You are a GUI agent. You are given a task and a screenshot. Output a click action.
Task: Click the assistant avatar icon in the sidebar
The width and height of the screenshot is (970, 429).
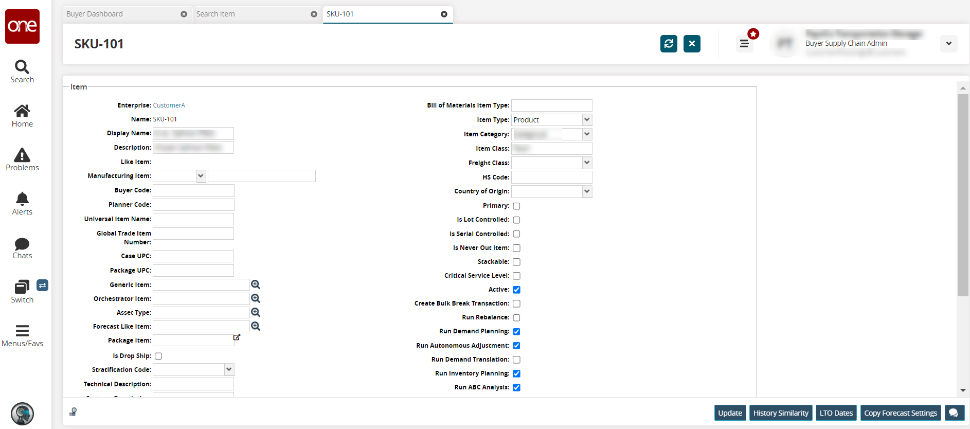coord(22,414)
